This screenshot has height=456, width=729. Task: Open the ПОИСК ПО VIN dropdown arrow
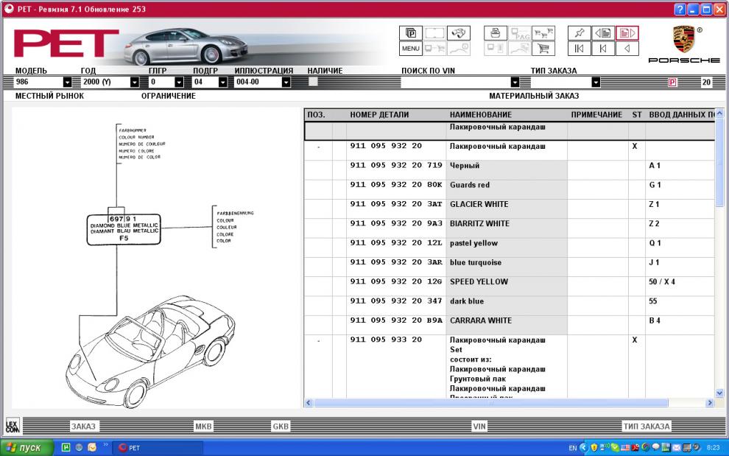click(515, 83)
